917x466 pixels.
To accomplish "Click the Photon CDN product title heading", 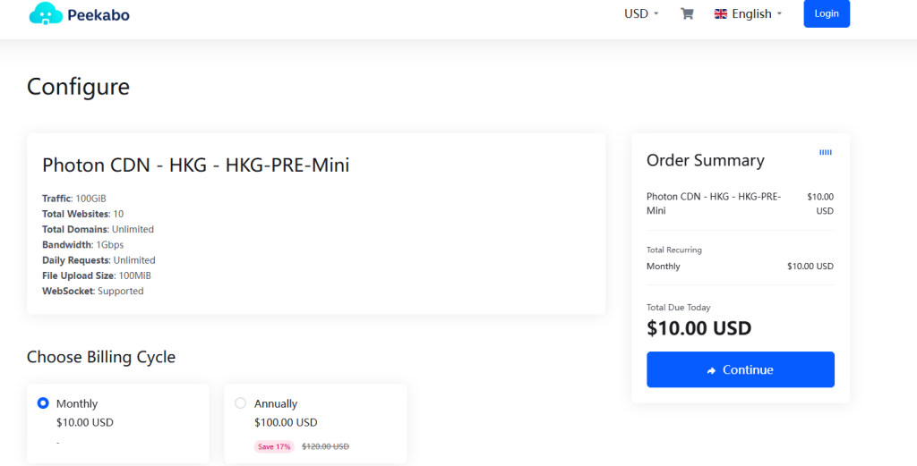I will (195, 165).
